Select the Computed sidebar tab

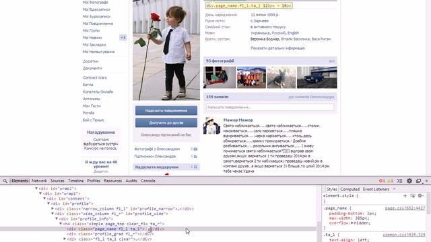coord(350,189)
